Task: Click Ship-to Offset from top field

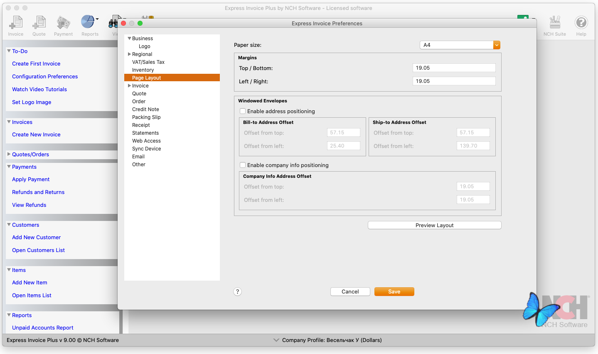Action: tap(473, 133)
